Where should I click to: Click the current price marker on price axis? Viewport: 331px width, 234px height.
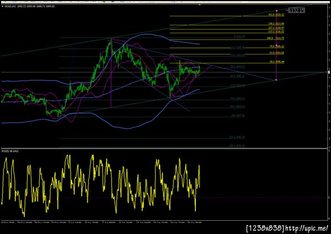(329, 72)
